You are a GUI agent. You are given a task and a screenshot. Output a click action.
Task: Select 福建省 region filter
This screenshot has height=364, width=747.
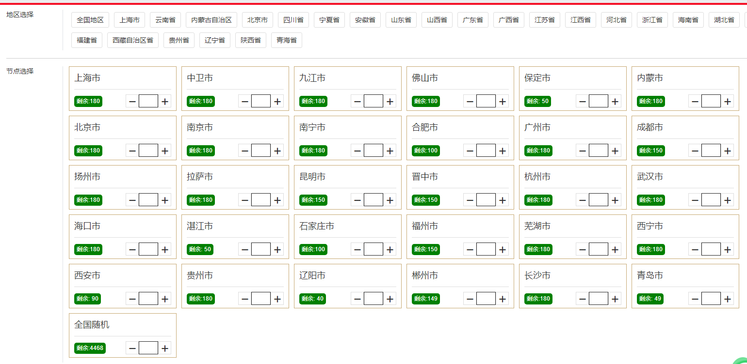click(x=87, y=40)
